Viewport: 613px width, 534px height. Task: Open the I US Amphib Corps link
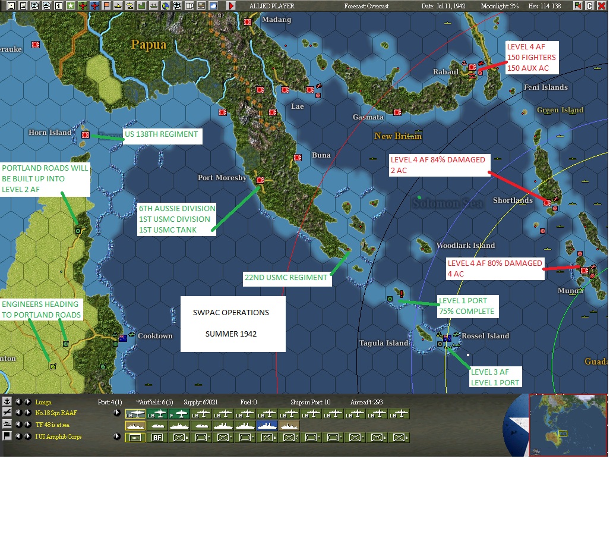tap(58, 436)
